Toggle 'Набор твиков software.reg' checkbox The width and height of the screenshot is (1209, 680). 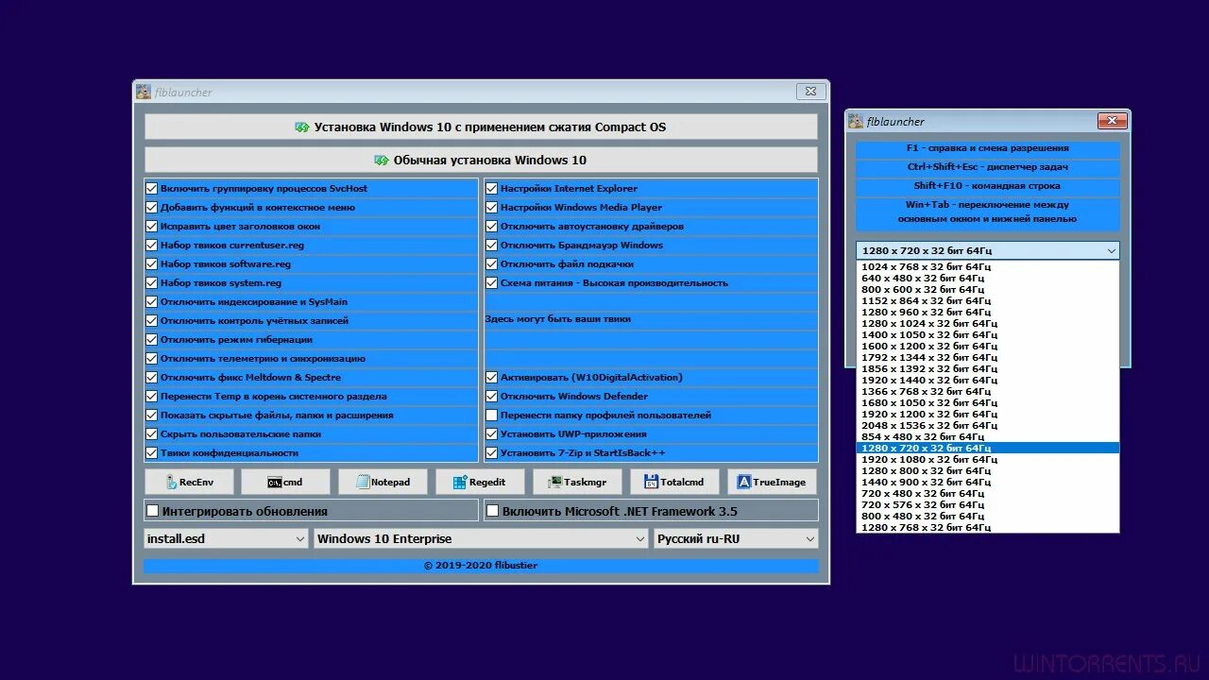152,263
